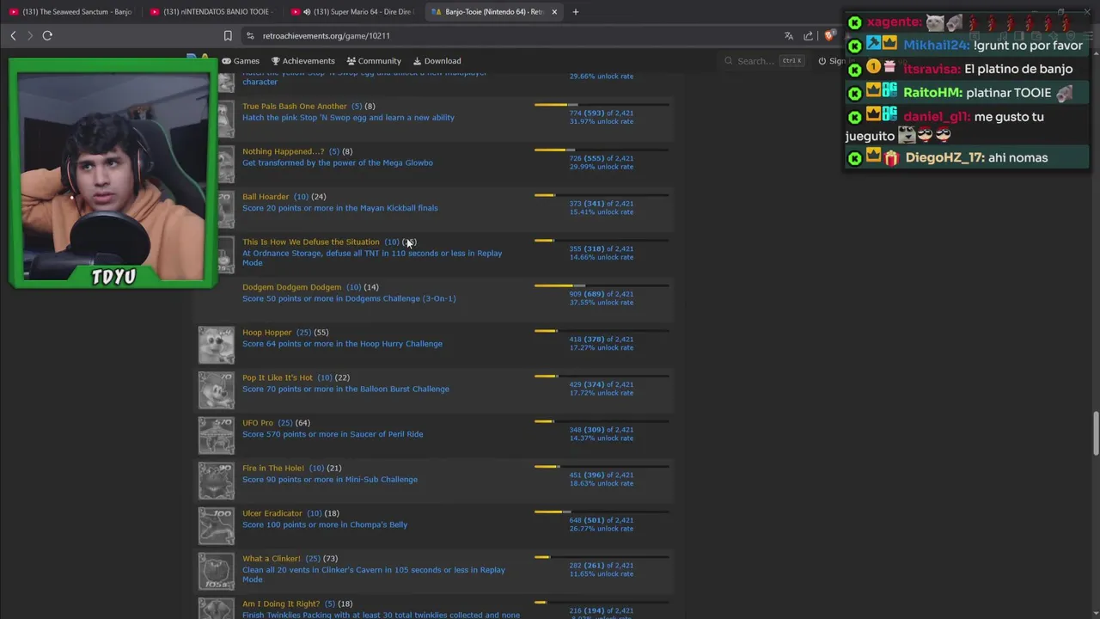Switch to the nINTENDATOS BANJO TOOIE tab

pyautogui.click(x=211, y=12)
